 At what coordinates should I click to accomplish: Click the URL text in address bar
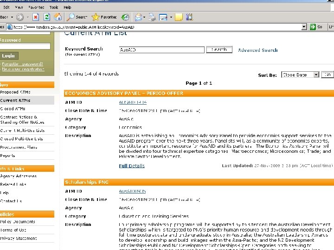pyautogui.click(x=74, y=27)
